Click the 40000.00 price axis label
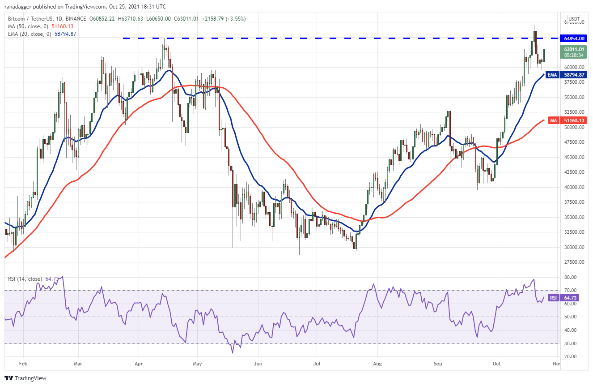Screen dimensions: 593x386 coord(574,187)
